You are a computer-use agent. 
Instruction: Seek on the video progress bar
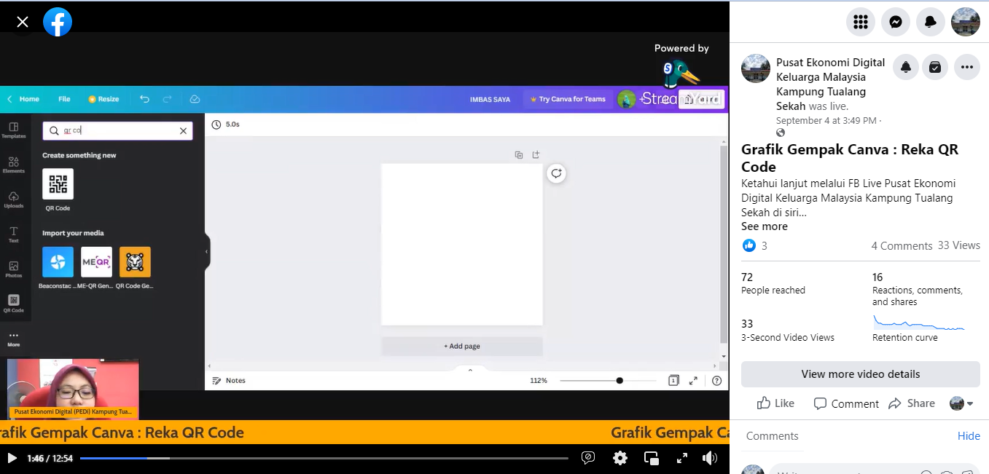point(324,458)
